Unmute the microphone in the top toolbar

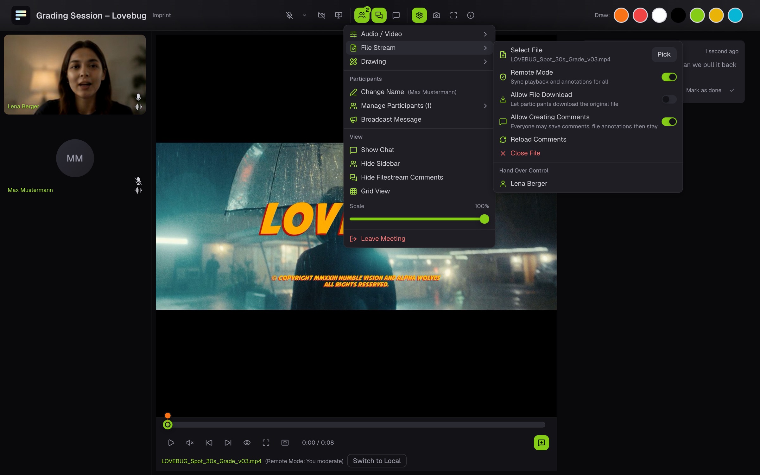289,15
